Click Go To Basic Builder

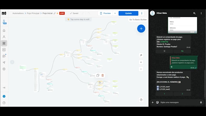coord(138,20)
